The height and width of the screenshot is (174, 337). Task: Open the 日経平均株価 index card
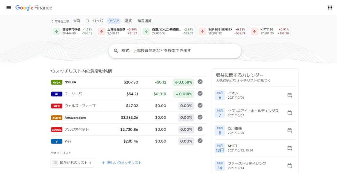tap(73, 31)
